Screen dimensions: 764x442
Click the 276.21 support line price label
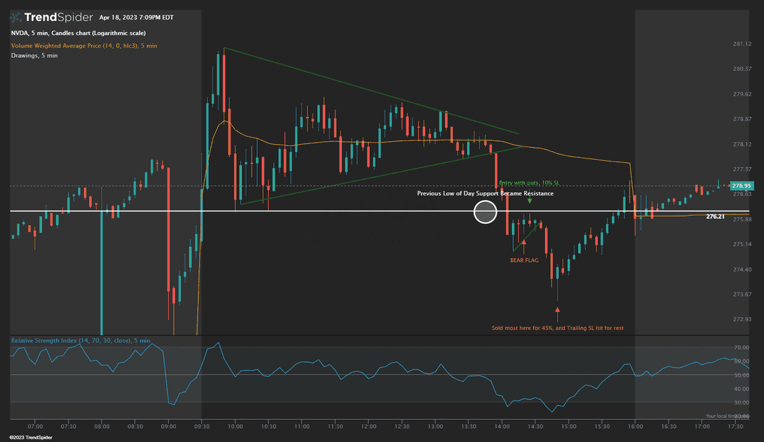click(x=716, y=216)
